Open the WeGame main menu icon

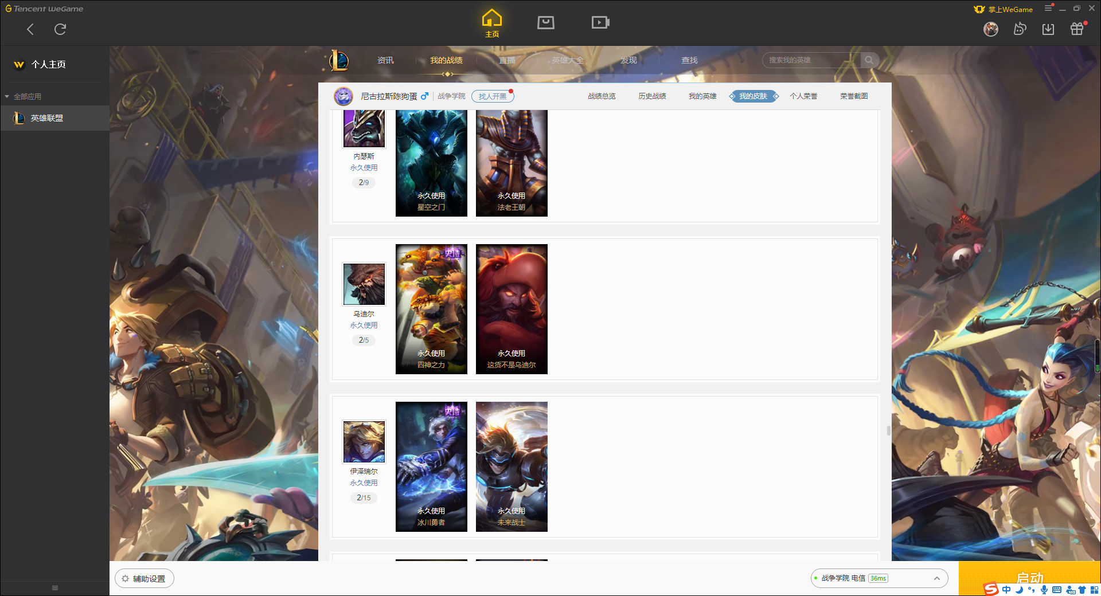1048,8
